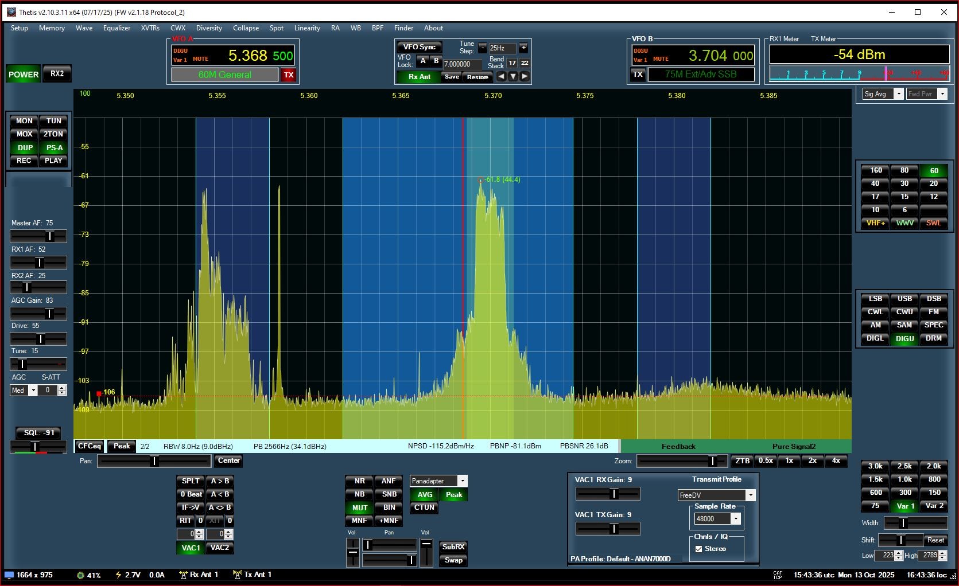Click the red TX indicator beside VFO A
959x586 pixels.
[x=289, y=75]
